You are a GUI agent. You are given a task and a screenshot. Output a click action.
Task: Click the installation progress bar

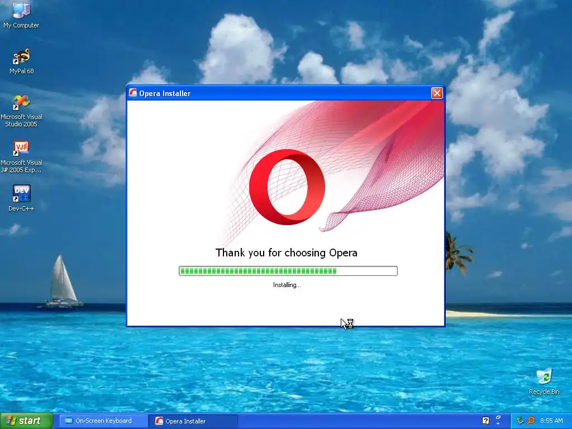pos(288,271)
